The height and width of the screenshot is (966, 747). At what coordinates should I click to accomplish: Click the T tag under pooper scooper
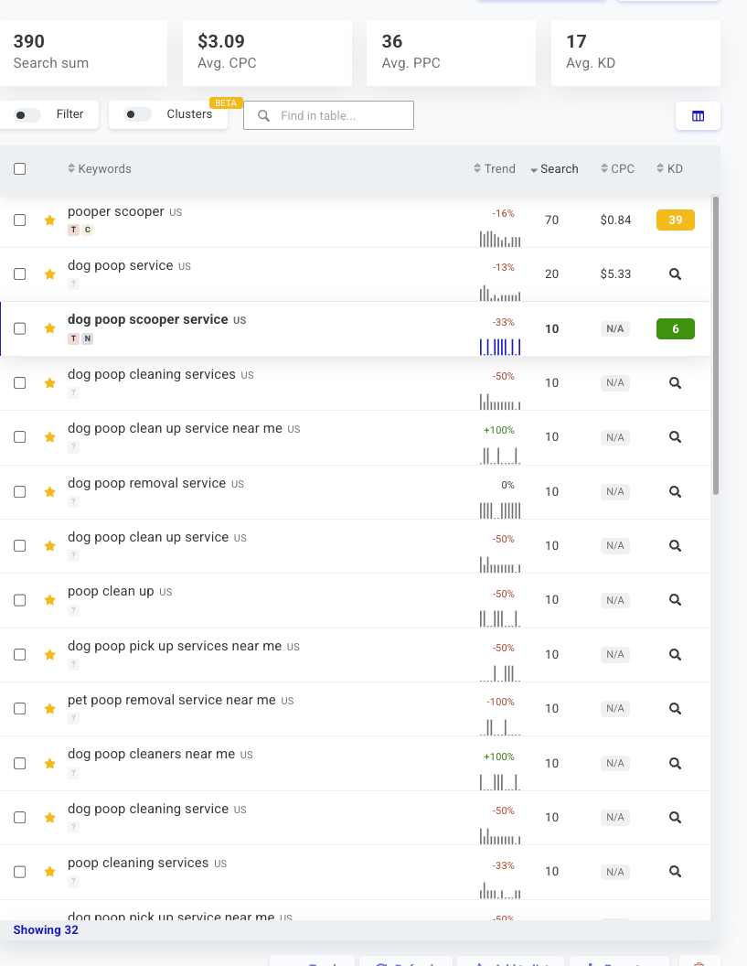[x=73, y=230]
